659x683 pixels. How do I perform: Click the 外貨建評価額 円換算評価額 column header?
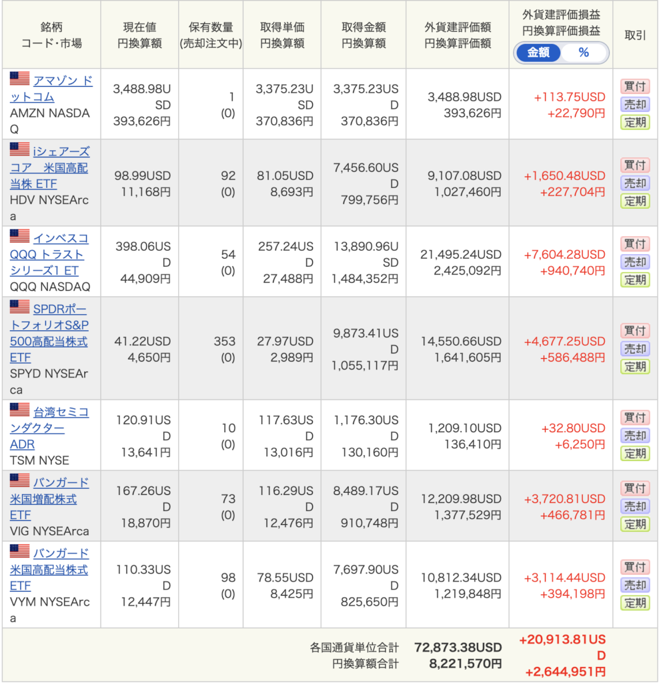click(x=458, y=35)
